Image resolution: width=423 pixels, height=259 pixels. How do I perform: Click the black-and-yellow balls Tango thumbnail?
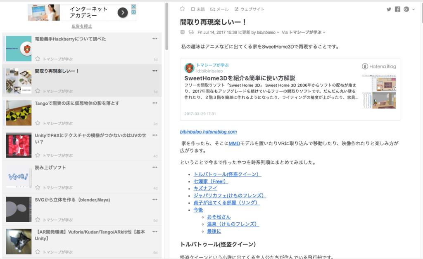[19, 113]
